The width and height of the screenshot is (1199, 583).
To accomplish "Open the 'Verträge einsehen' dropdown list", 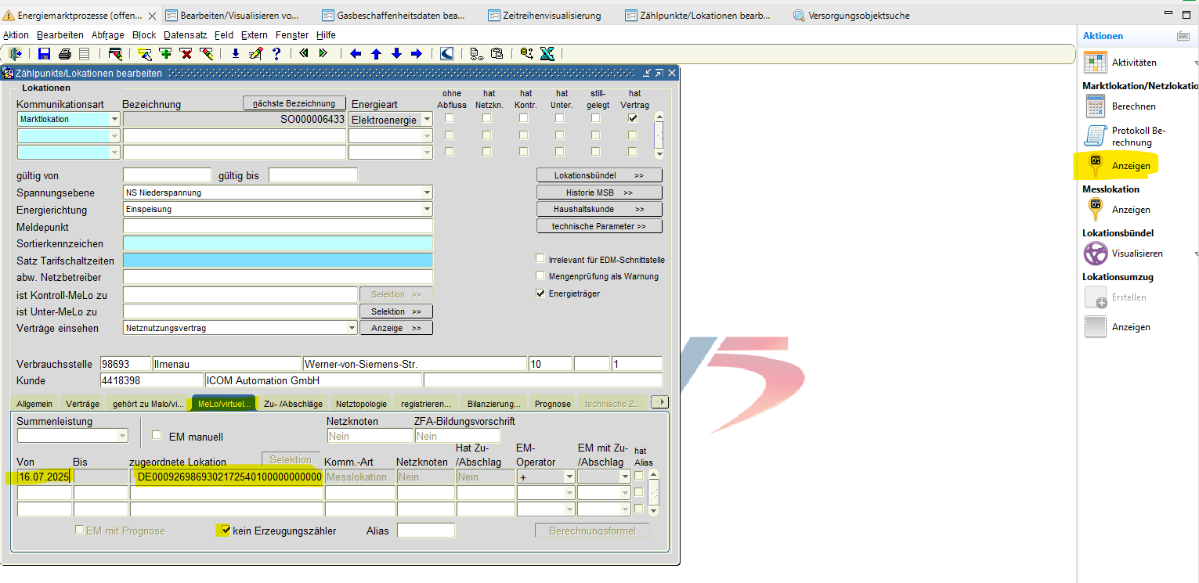I will [x=352, y=329].
